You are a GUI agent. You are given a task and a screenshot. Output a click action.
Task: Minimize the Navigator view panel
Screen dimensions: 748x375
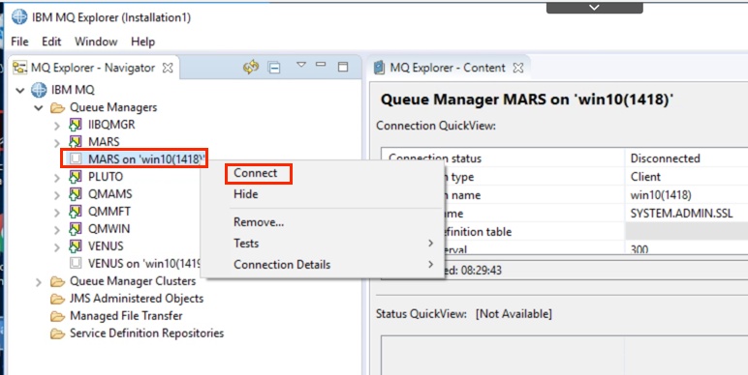pyautogui.click(x=321, y=64)
